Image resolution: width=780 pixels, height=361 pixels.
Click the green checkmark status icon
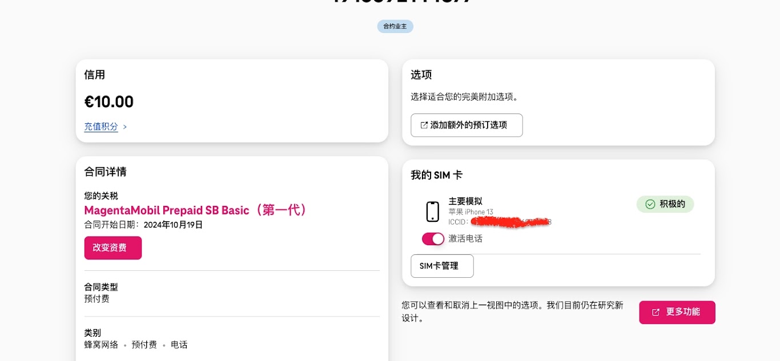point(650,204)
